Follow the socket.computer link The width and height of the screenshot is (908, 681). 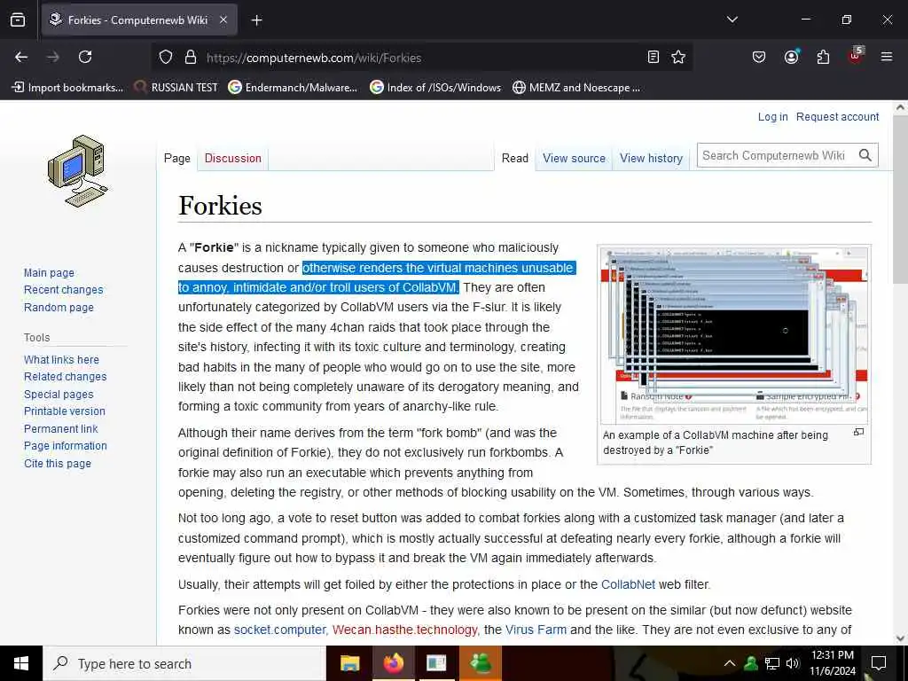click(279, 630)
